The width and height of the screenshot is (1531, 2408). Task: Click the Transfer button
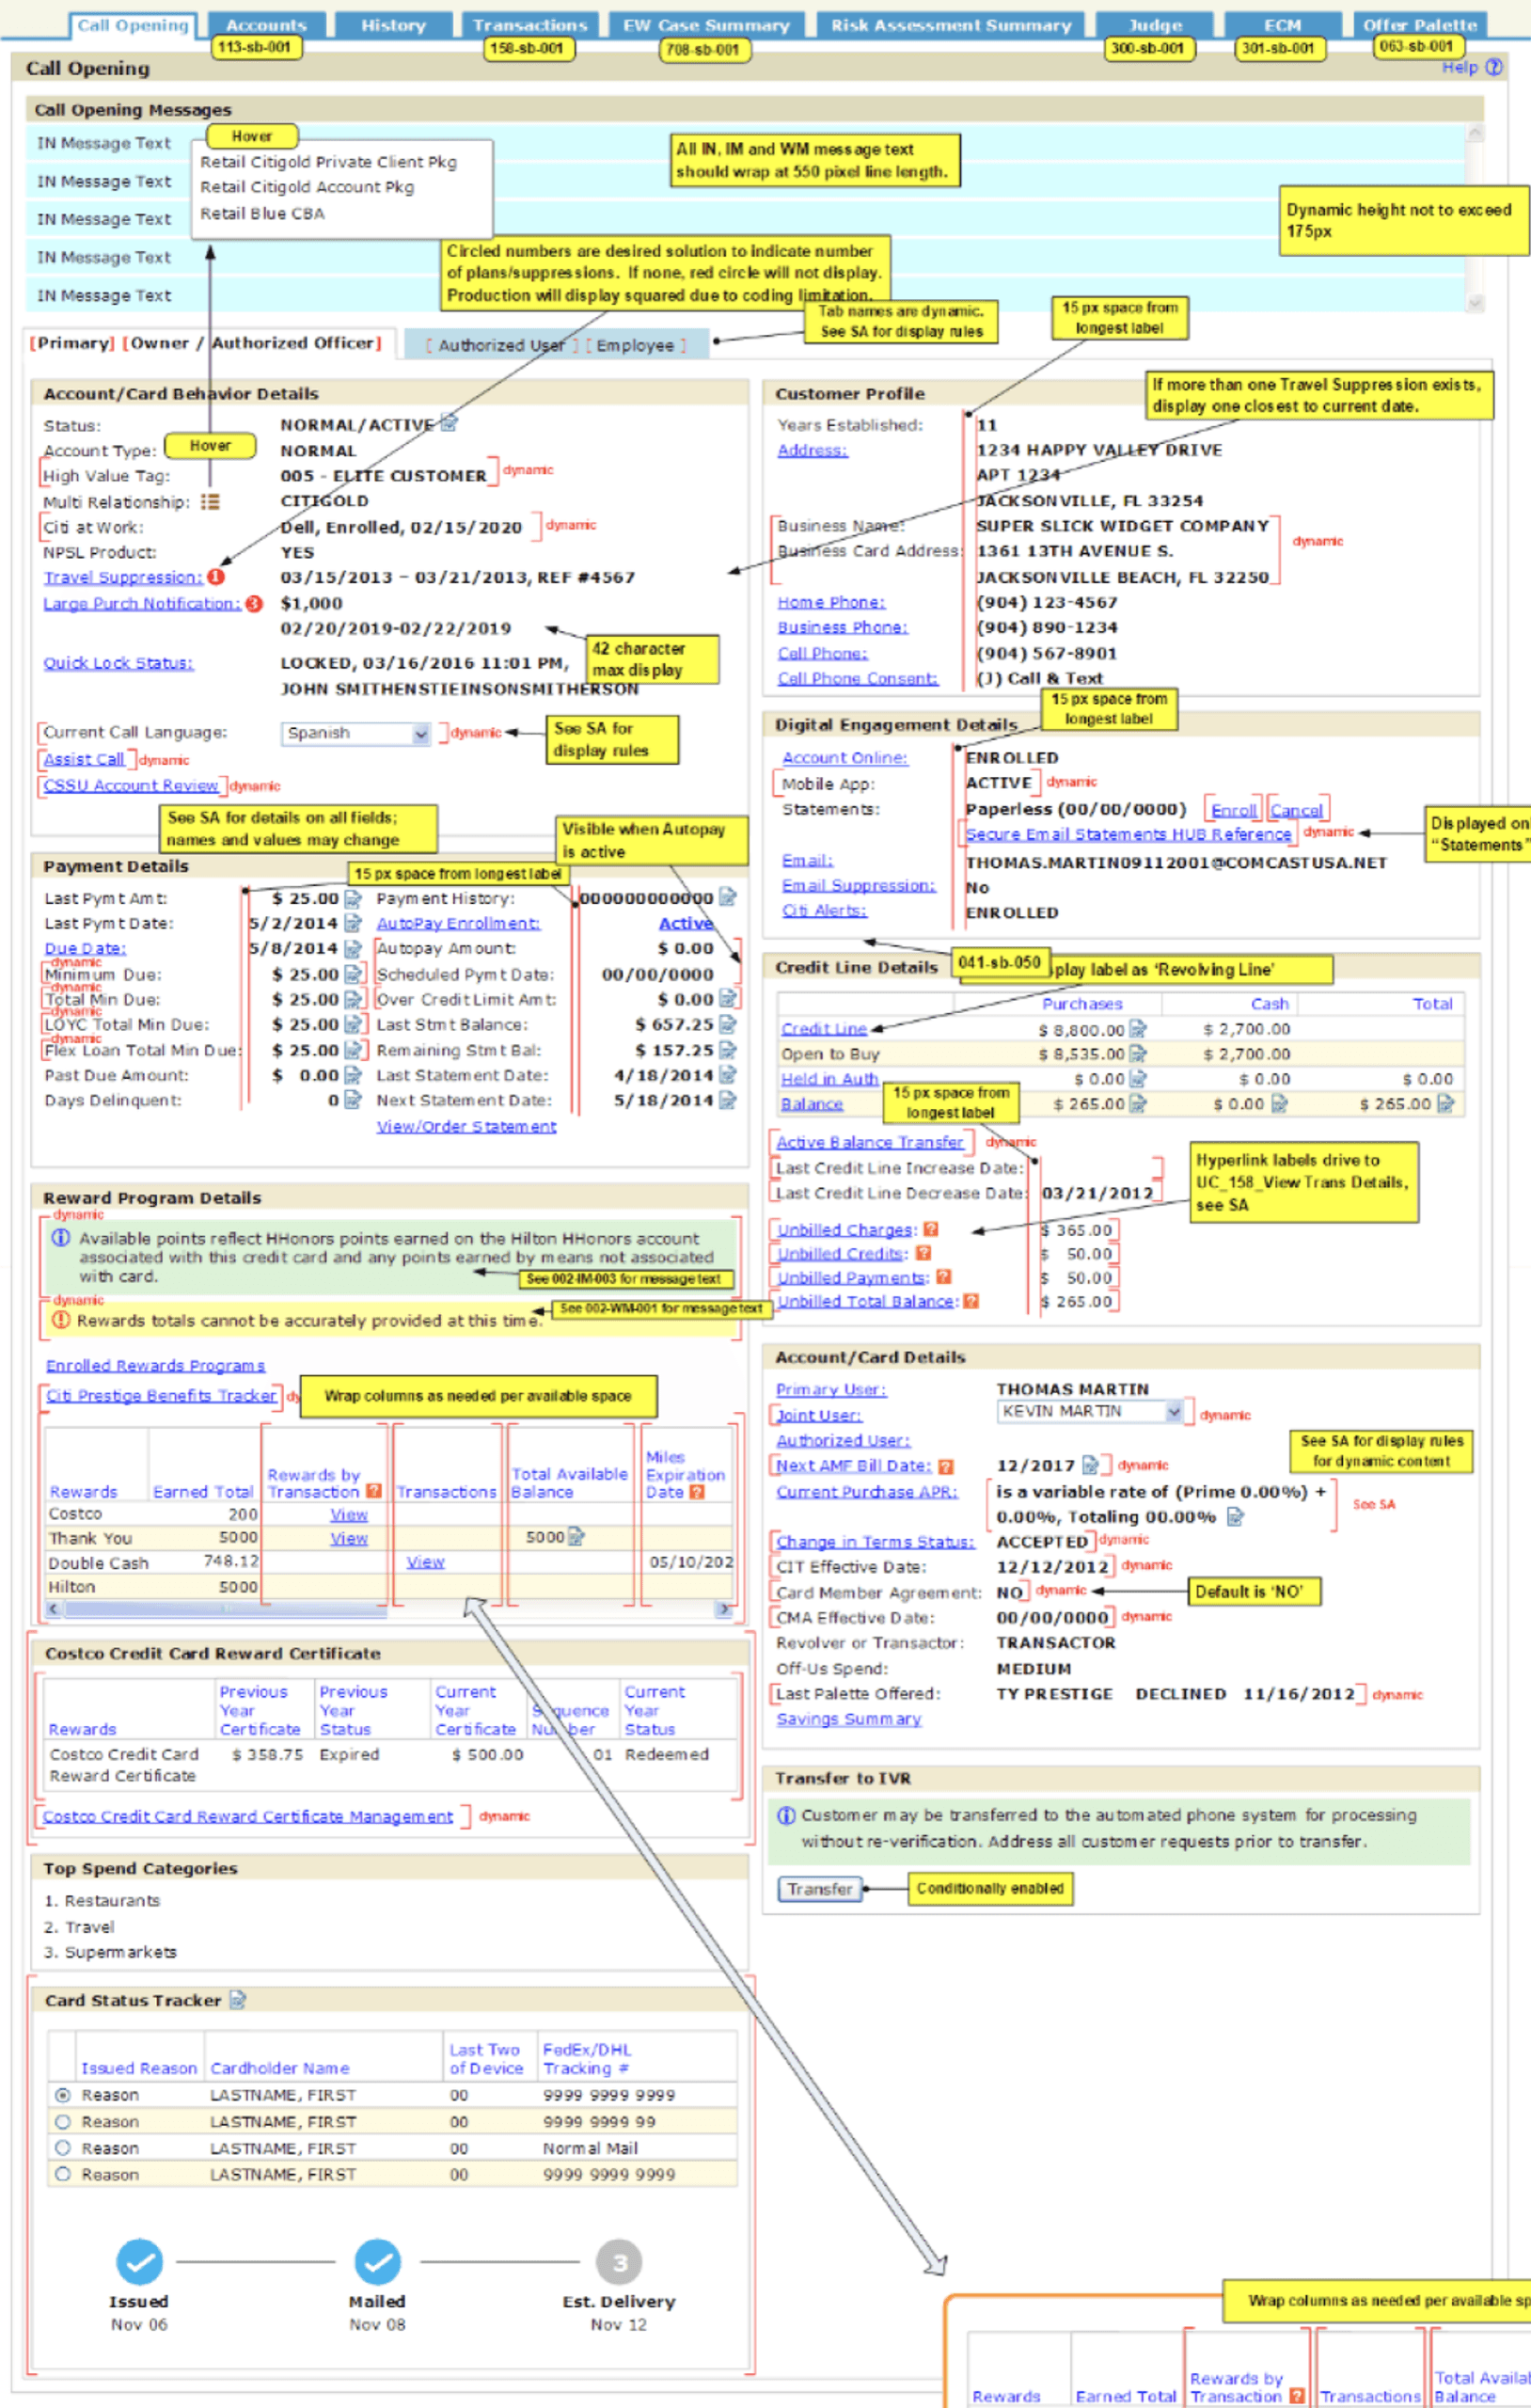point(820,1889)
